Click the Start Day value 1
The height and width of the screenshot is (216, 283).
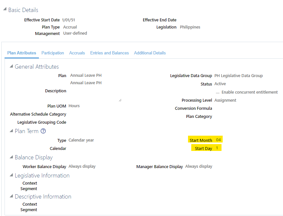pyautogui.click(x=217, y=148)
